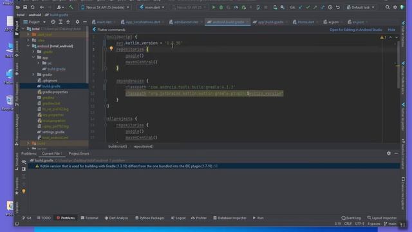This screenshot has width=412, height=232.
Task: Save all files with floppy icon
Action: point(25,7)
